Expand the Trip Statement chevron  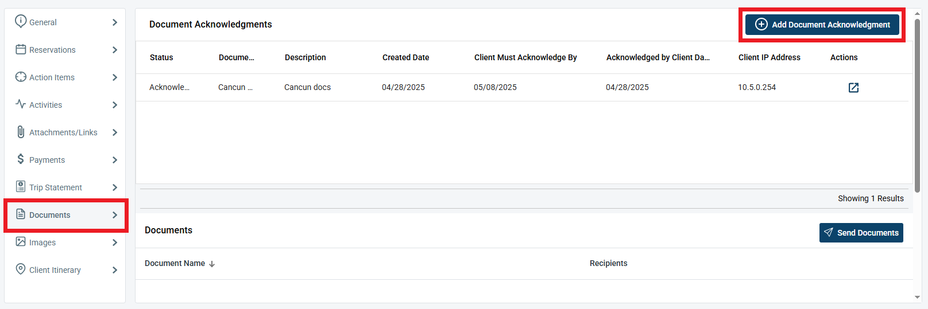pyautogui.click(x=115, y=187)
